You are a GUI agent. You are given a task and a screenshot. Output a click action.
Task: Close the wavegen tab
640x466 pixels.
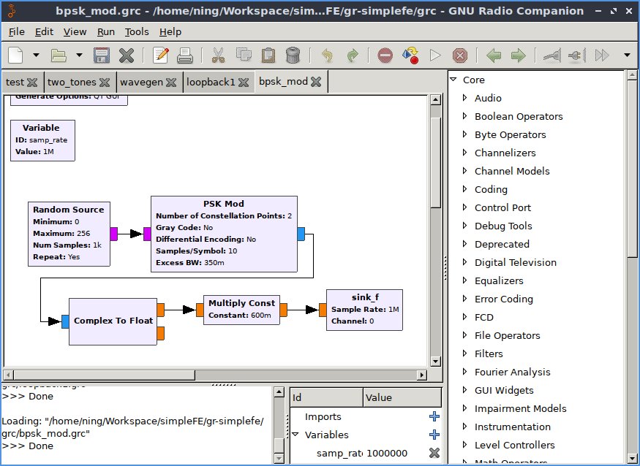171,83
